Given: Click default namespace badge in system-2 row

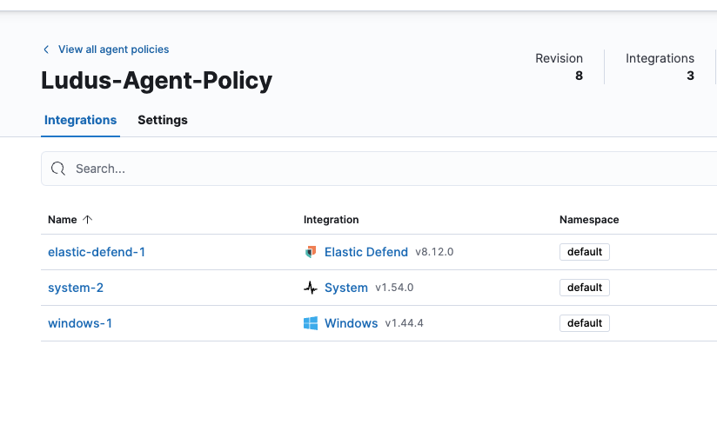Looking at the screenshot, I should coord(585,288).
